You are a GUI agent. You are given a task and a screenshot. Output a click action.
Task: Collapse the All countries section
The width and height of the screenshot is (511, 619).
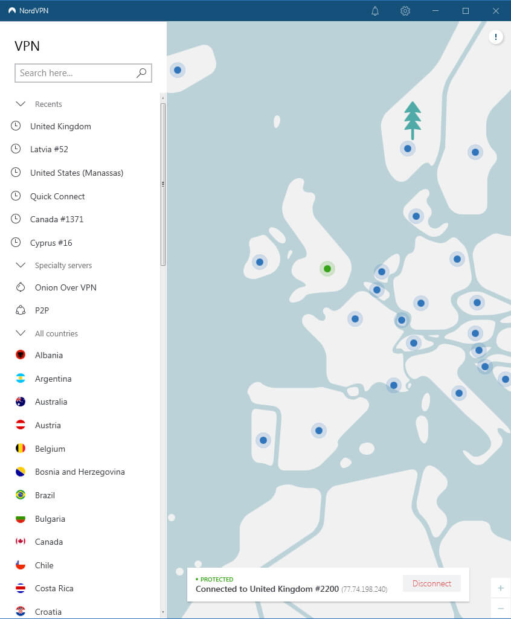click(x=21, y=333)
